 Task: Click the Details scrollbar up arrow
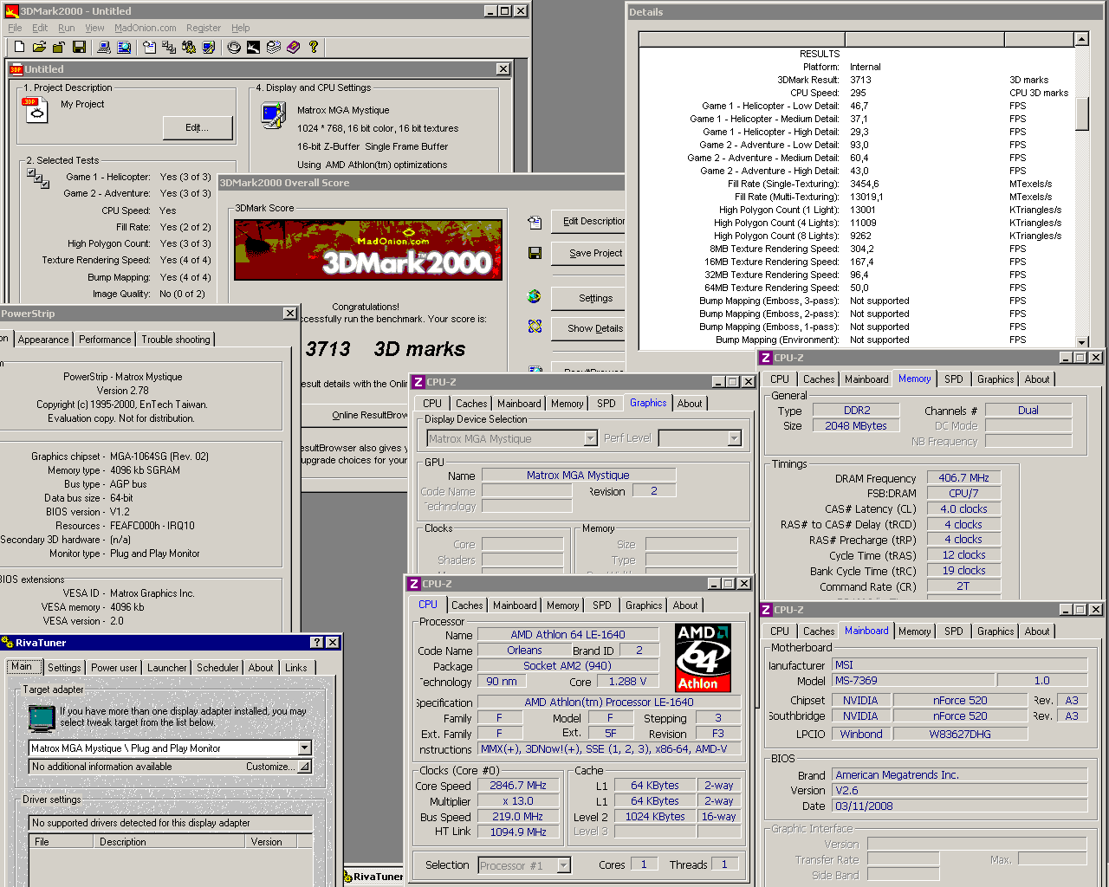pyautogui.click(x=1081, y=39)
